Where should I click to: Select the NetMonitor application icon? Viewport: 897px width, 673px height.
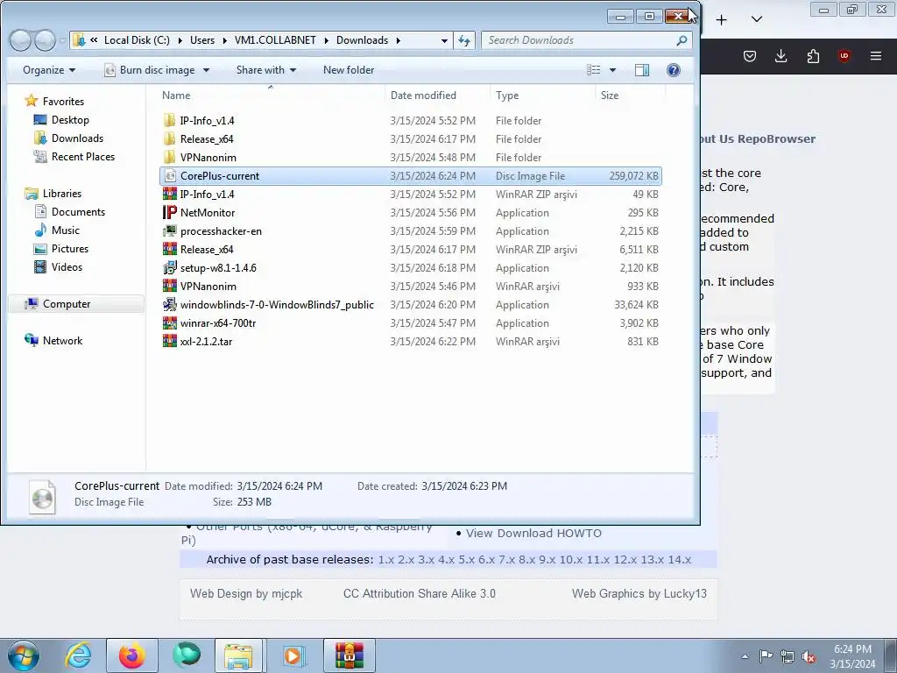[x=169, y=212]
